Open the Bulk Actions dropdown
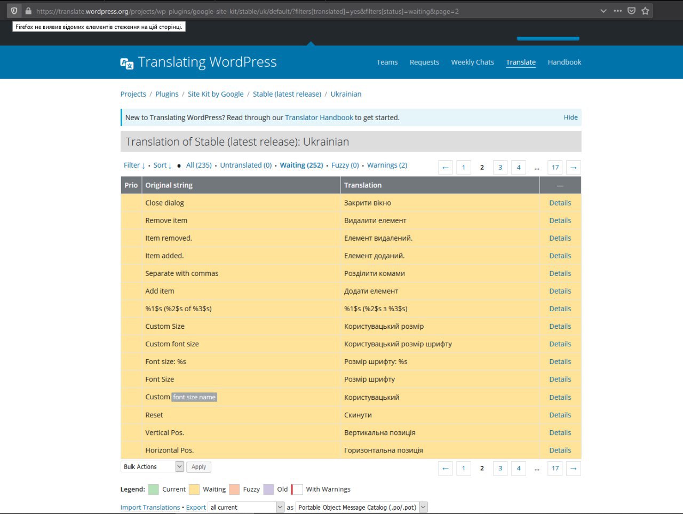Viewport: 683px width, 514px height. (x=152, y=467)
